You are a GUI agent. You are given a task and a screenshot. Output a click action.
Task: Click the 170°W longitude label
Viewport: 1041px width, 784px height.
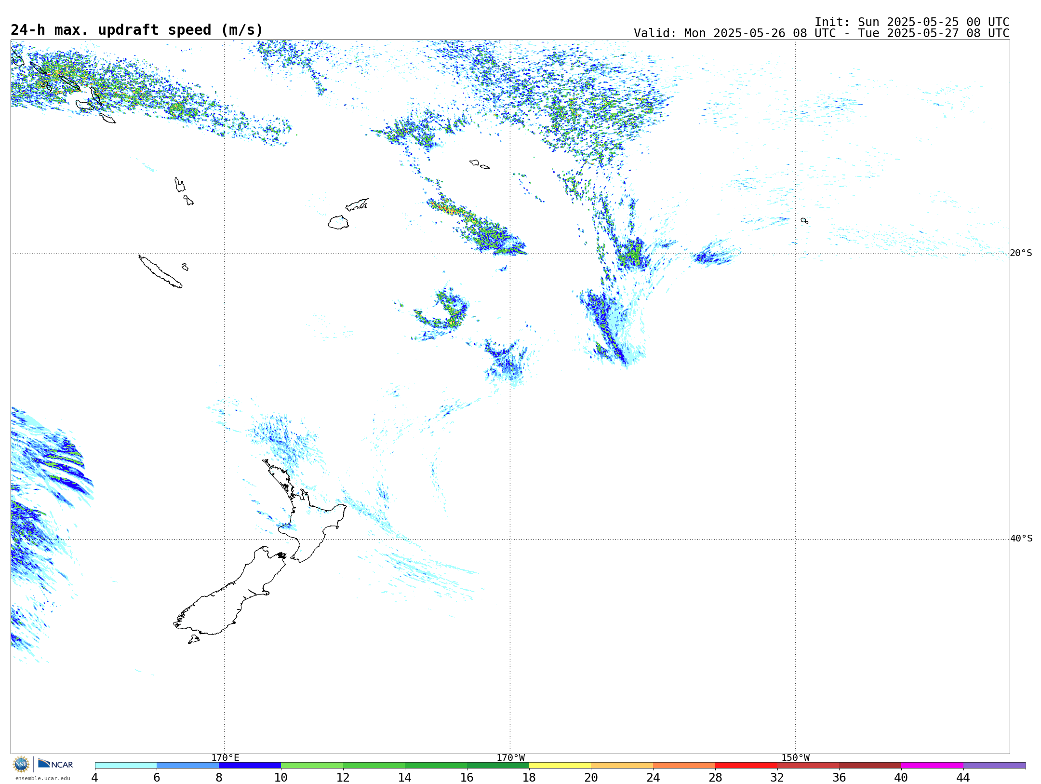coord(510,757)
